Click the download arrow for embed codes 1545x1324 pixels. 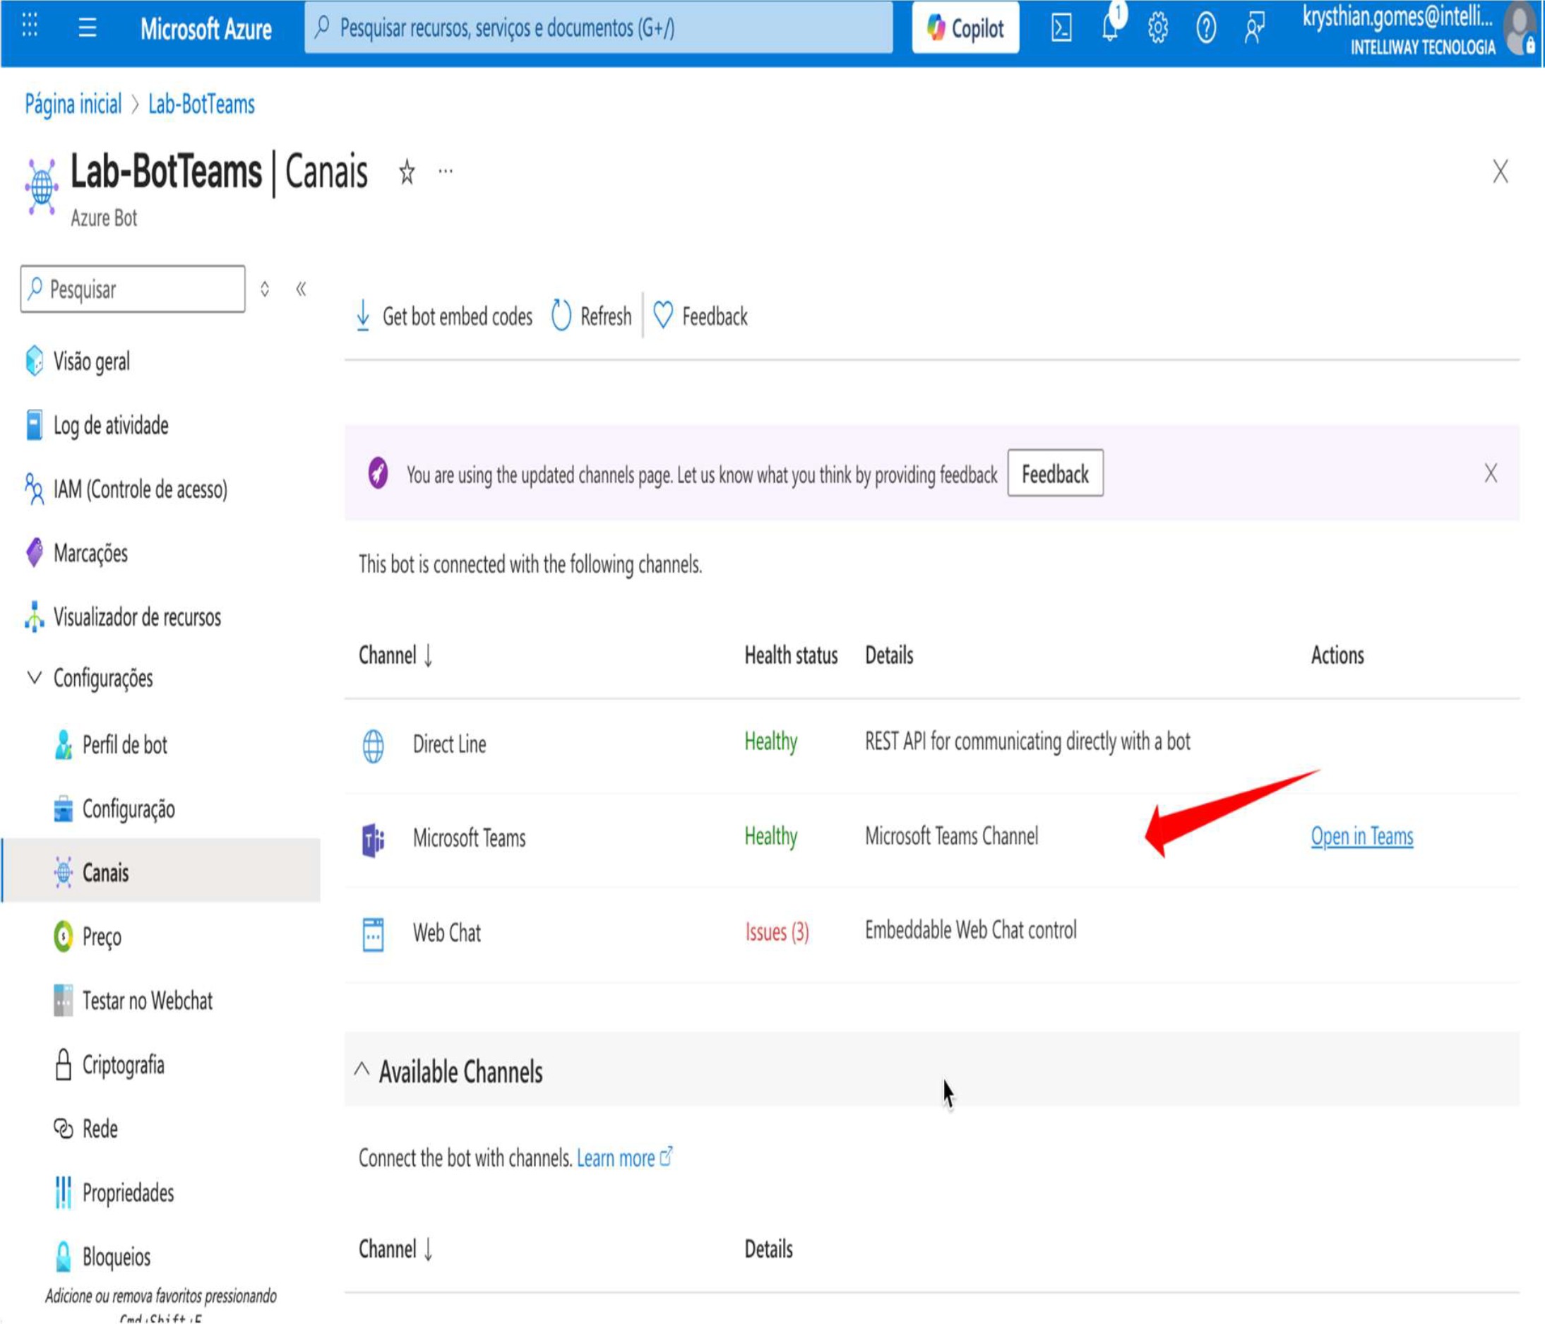[x=363, y=315]
